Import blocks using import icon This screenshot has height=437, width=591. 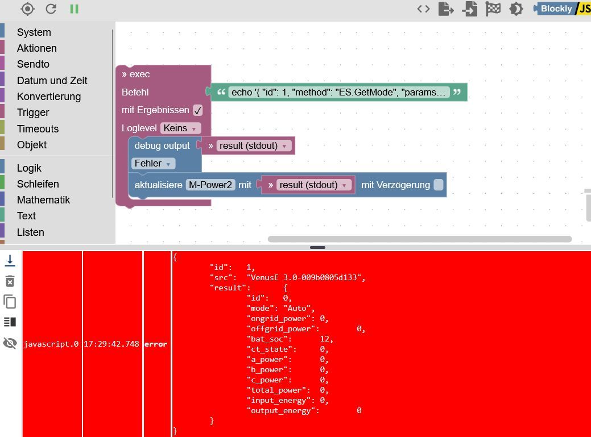click(470, 9)
